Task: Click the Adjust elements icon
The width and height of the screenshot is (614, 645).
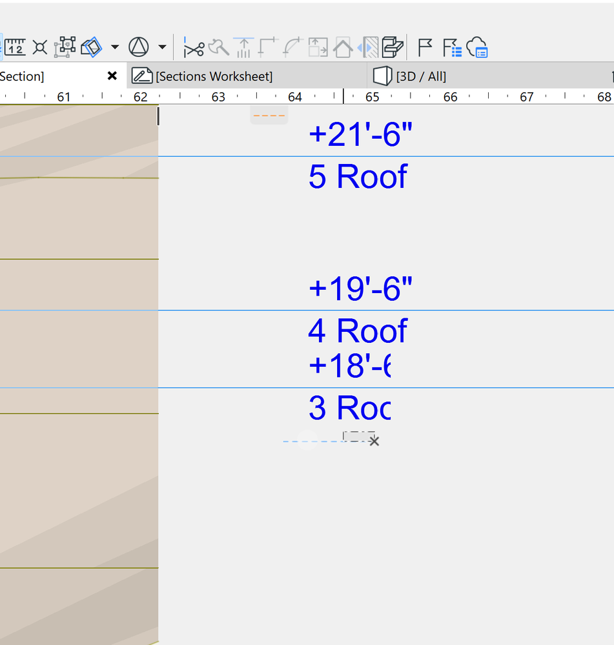Action: click(x=243, y=47)
